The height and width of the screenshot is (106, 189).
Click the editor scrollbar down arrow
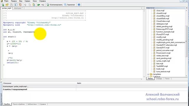coord(144,77)
